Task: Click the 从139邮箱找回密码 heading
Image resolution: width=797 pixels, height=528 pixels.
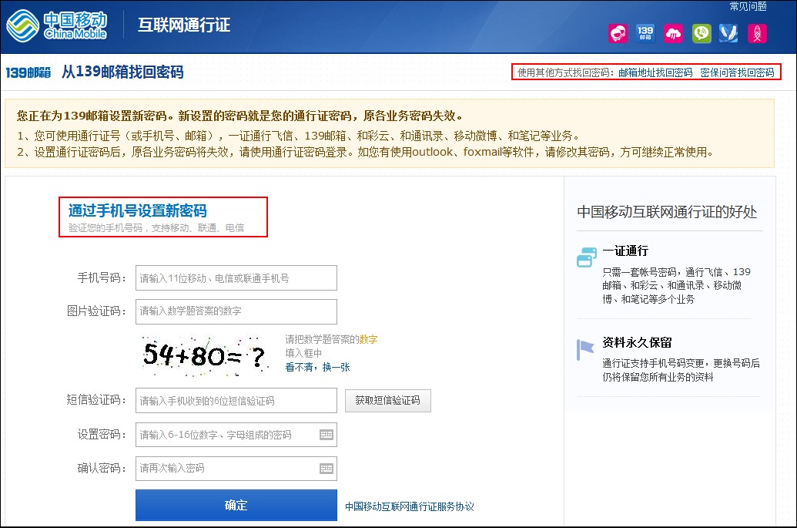Action: [122, 72]
